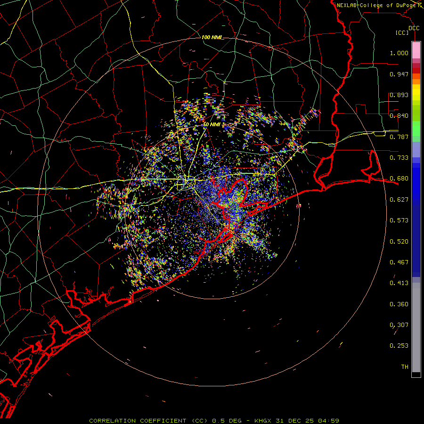
Task: Click the TH threshold label on the legend
Action: pos(405,367)
